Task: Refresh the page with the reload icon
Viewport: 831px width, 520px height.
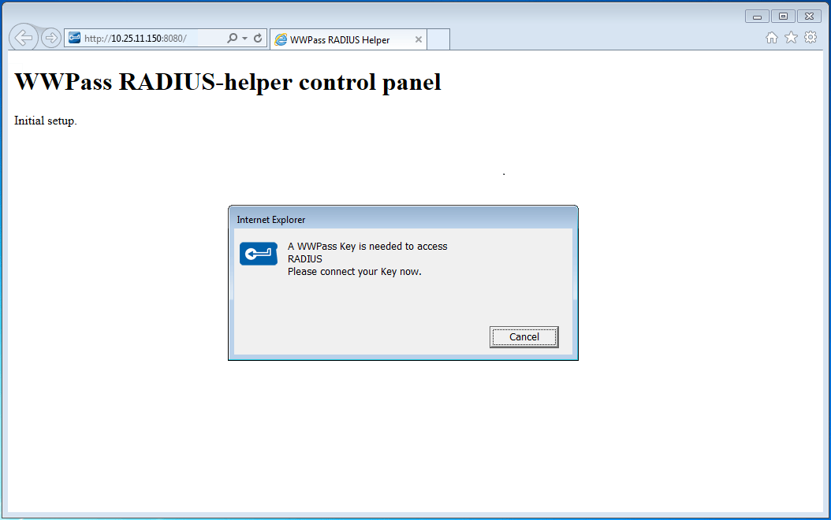Action: [x=258, y=38]
